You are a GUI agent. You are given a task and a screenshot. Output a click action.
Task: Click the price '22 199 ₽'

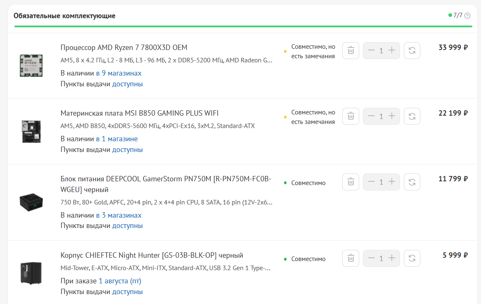453,113
